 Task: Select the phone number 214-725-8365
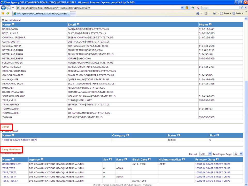[207, 37]
